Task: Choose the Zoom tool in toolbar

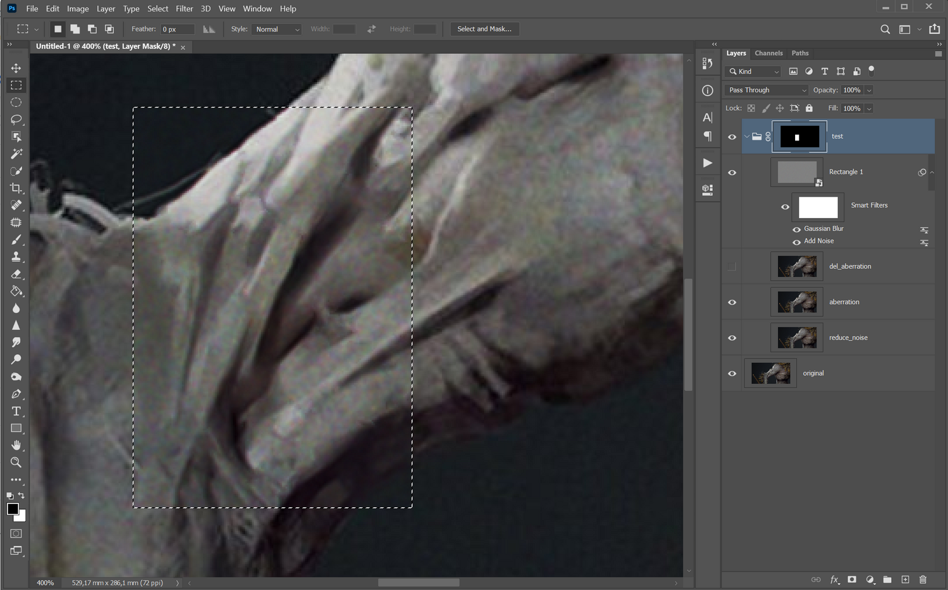Action: pos(16,462)
